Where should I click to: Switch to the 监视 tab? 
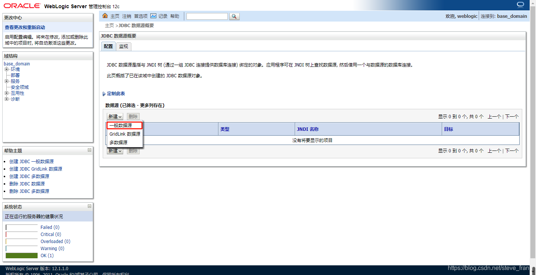click(124, 46)
